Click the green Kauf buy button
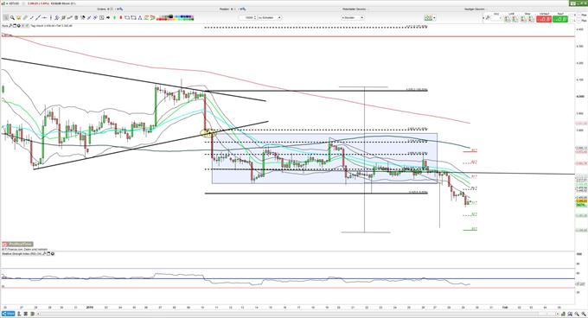This screenshot has width=588, height=318. point(560,18)
